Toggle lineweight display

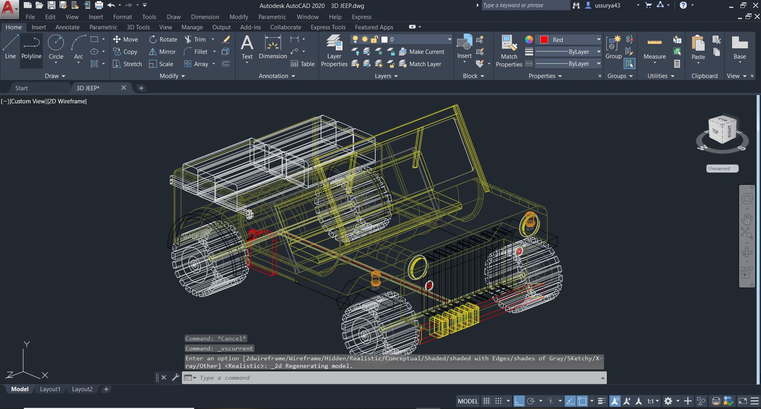602,401
